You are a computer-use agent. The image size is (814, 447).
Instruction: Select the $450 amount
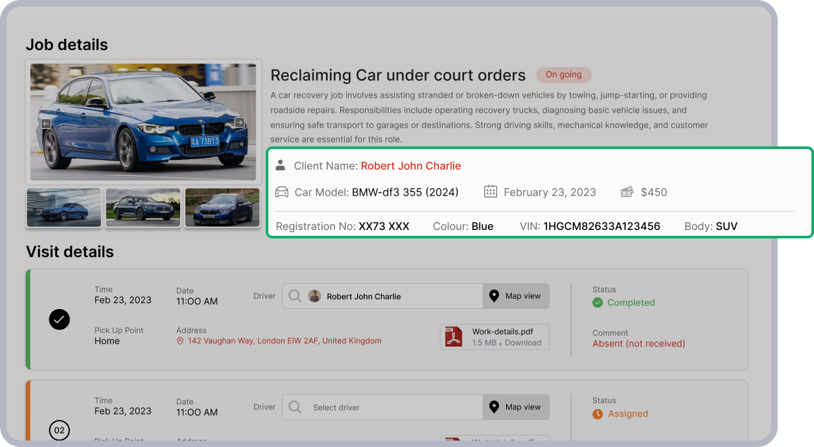click(654, 192)
